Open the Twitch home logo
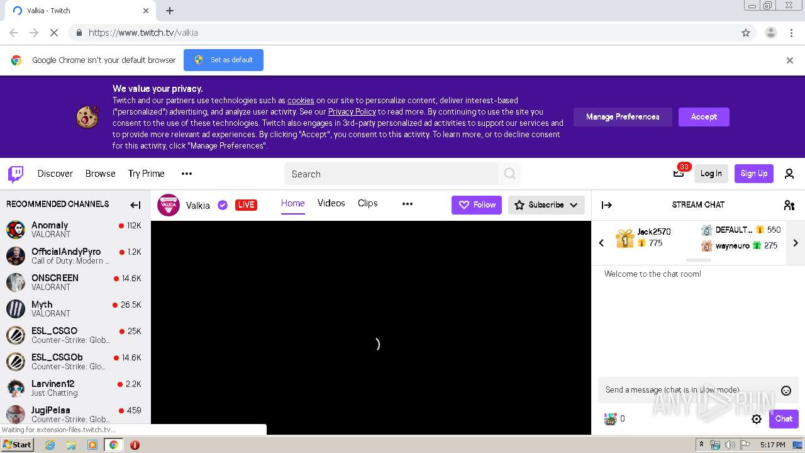This screenshot has height=453, width=805. [x=16, y=174]
